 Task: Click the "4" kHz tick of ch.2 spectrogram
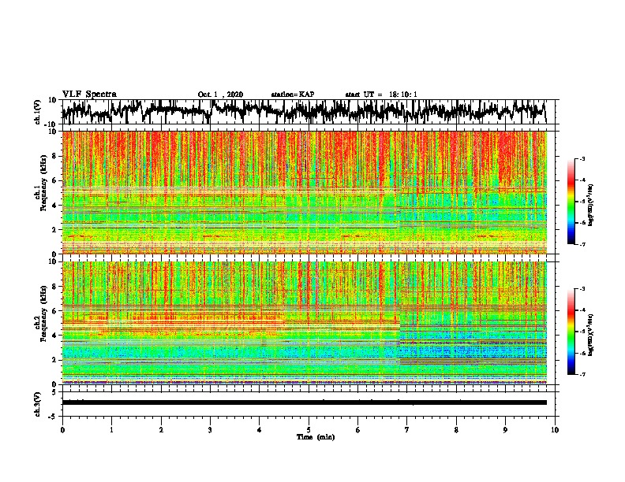(x=55, y=336)
